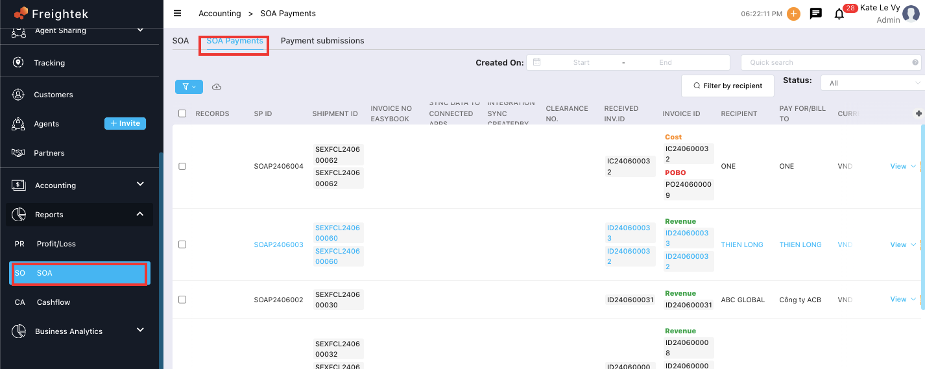Image resolution: width=925 pixels, height=369 pixels.
Task: Expand the Business Analytics chevron
Action: coord(140,330)
